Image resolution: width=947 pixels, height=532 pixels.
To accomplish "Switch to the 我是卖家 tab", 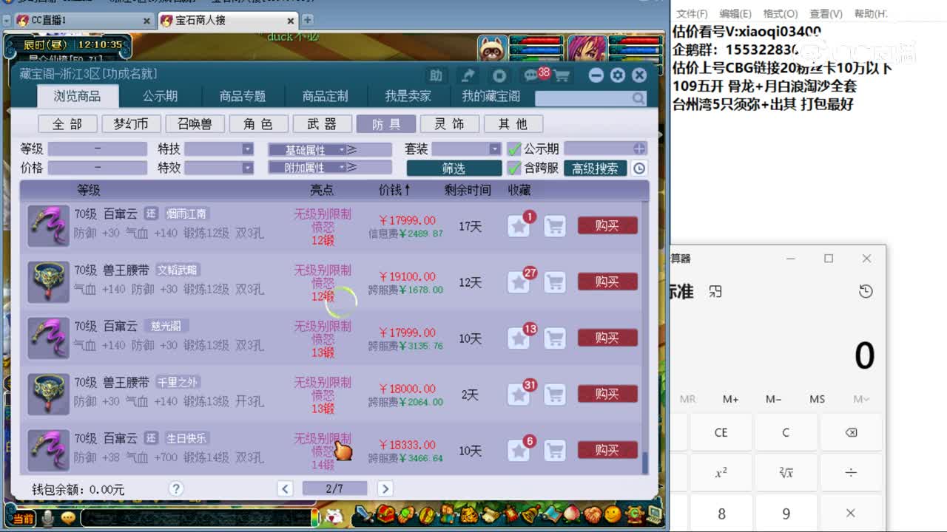I will (x=408, y=95).
